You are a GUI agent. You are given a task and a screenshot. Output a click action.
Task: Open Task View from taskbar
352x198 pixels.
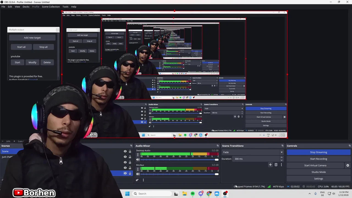coord(176,194)
